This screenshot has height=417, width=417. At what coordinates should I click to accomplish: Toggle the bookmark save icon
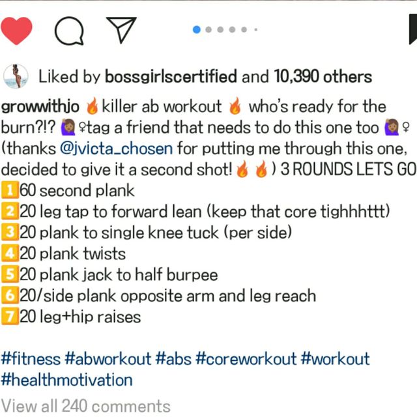[x=412, y=30]
